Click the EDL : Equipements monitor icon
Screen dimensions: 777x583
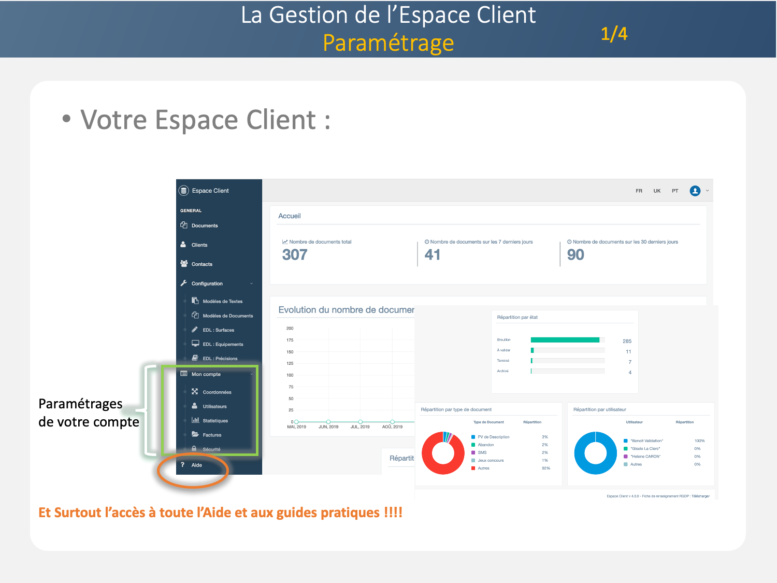coord(195,344)
